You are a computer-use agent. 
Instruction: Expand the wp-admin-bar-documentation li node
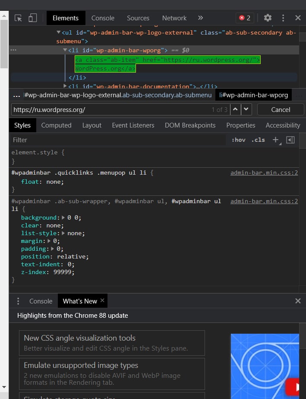click(65, 86)
